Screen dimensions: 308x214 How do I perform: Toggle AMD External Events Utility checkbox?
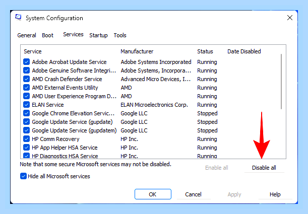[27, 88]
